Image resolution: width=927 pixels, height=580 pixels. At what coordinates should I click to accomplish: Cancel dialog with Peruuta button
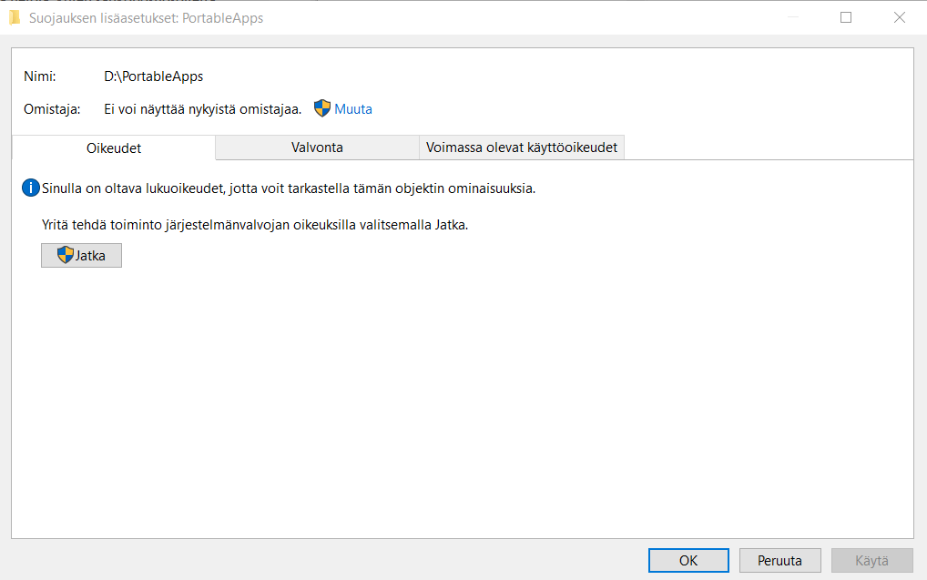pyautogui.click(x=779, y=561)
